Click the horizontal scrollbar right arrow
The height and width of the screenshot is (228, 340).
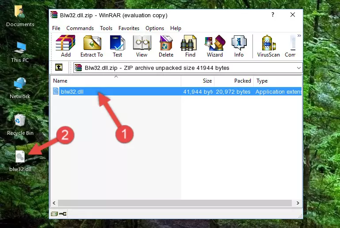298,203
